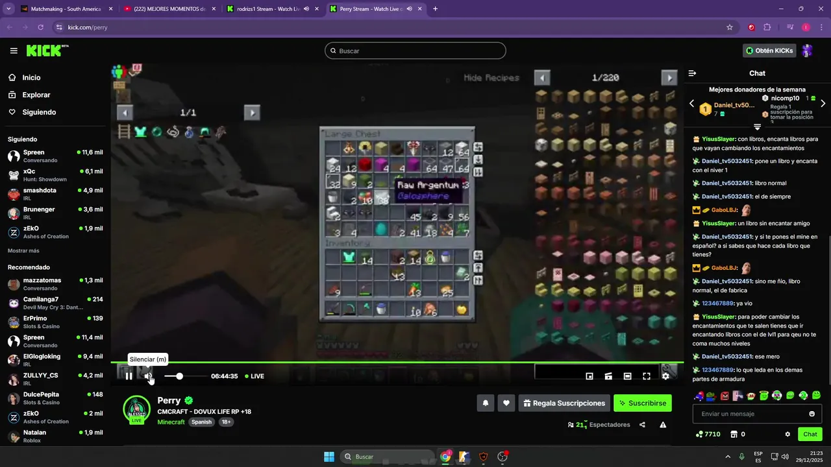Toggle notifications bell for Perry

click(x=485, y=403)
